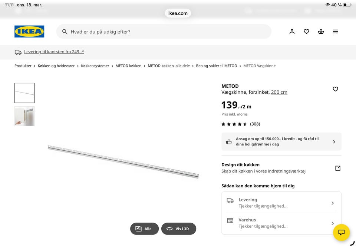Select the first product thumbnail
The image size is (356, 247).
coord(24,93)
